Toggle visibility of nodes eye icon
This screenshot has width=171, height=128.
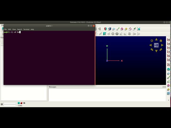pos(168,81)
